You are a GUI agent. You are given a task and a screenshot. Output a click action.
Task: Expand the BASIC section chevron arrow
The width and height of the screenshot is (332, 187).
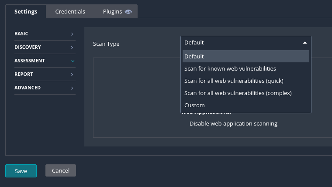(x=72, y=34)
